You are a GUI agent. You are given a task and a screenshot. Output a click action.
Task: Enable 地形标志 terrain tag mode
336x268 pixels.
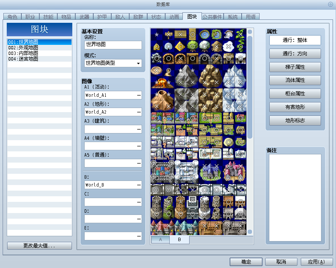[x=295, y=121]
